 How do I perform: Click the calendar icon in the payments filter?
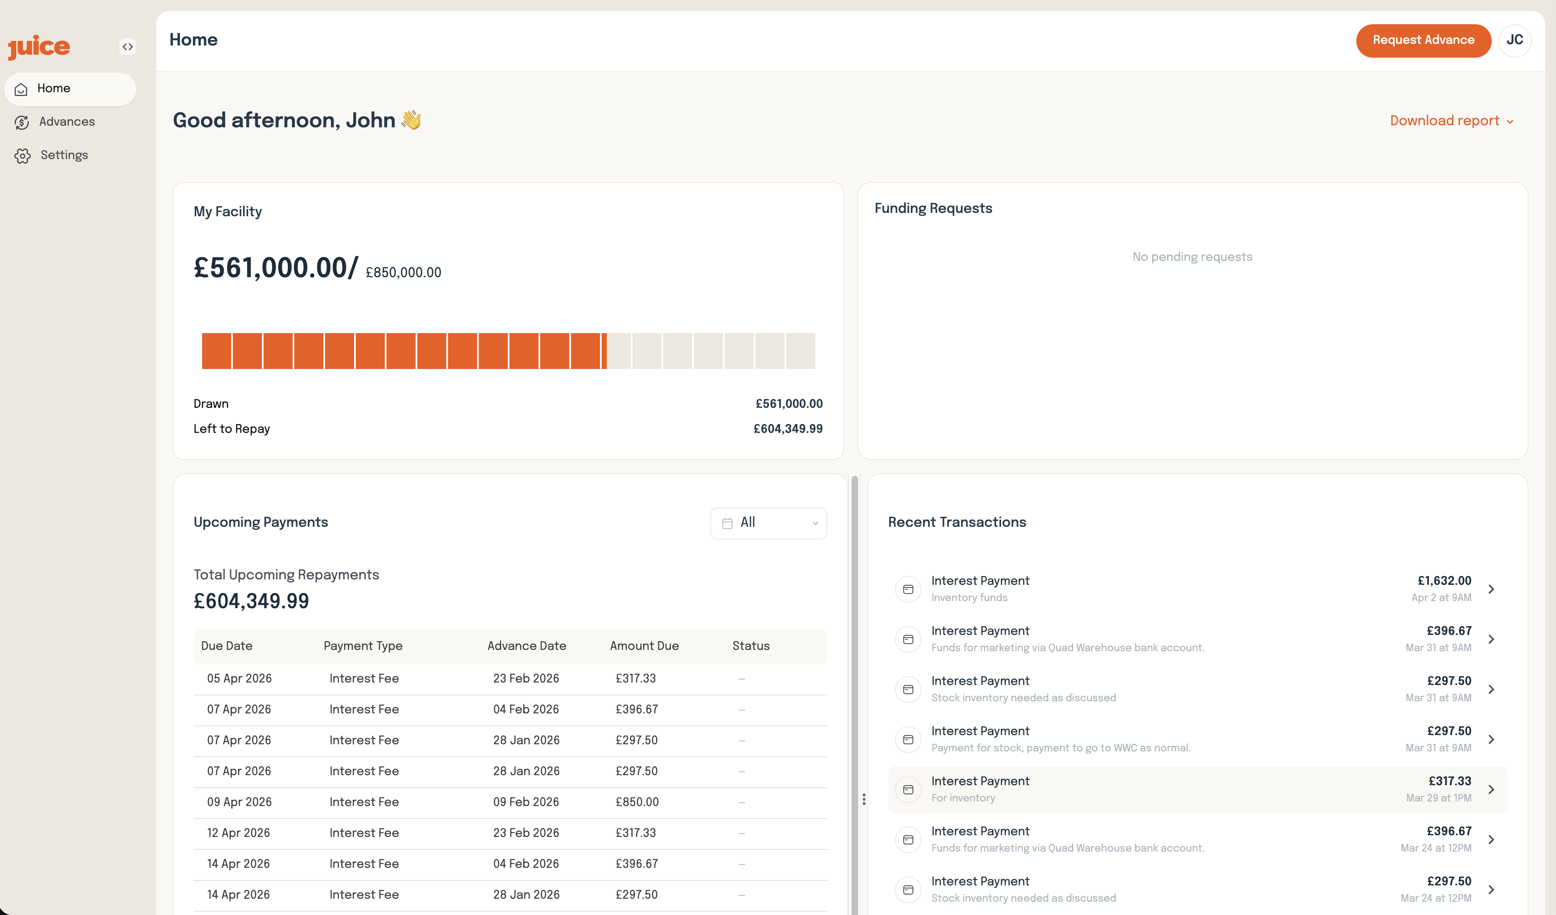[x=727, y=523]
